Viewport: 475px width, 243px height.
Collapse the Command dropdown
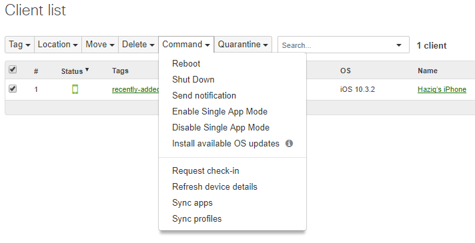point(186,45)
